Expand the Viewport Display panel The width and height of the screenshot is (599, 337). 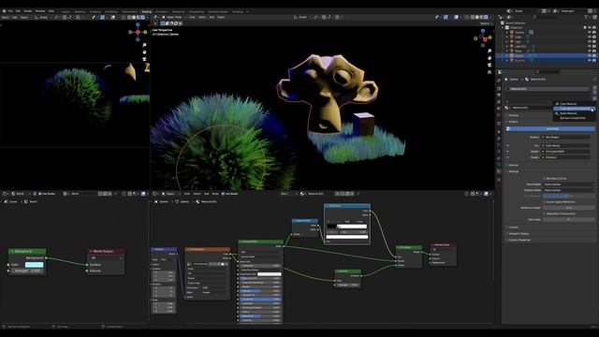519,233
